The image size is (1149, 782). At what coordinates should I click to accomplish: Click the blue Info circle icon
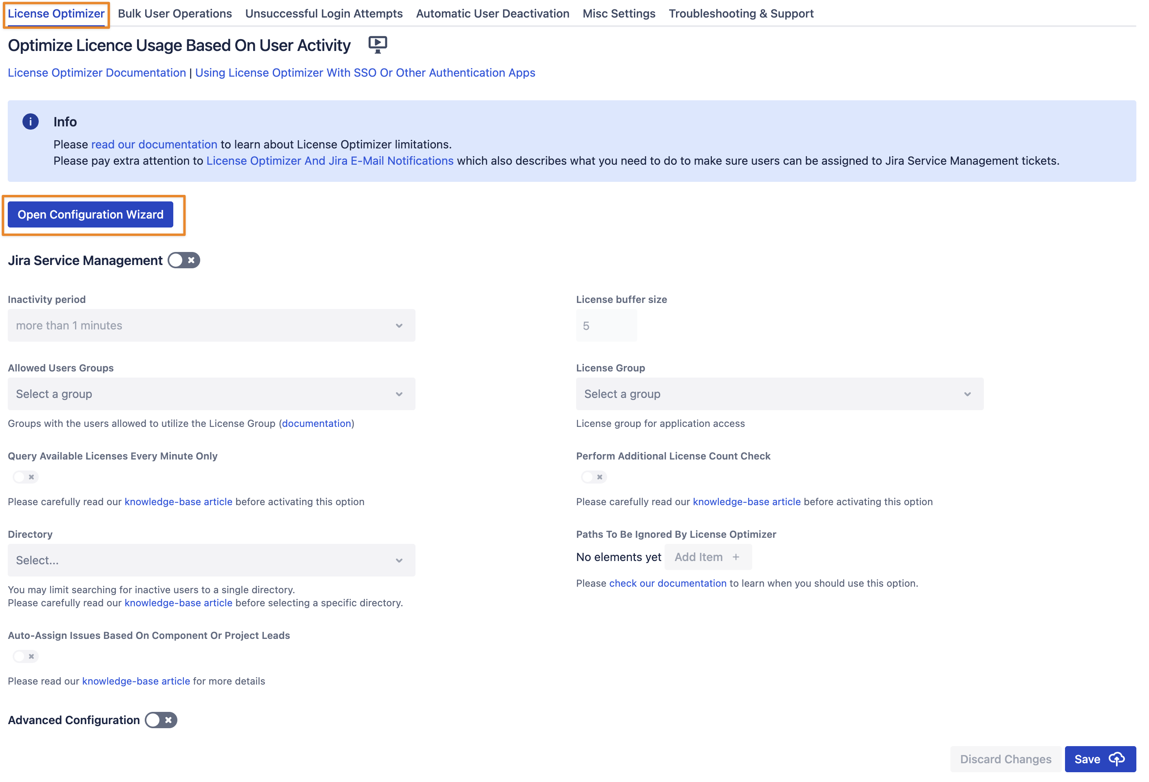[x=30, y=121]
